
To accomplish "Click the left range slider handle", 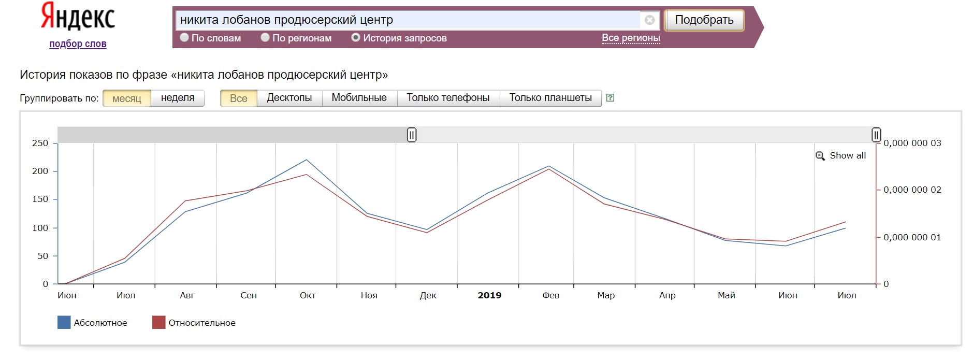I will click(x=411, y=135).
